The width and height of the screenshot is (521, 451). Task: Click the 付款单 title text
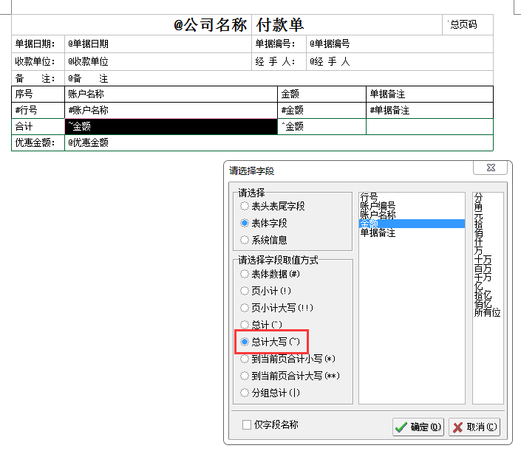280,25
